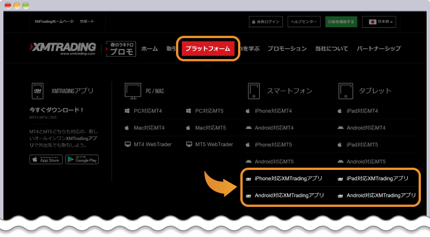Click the green 口座を開設する button
This screenshot has height=237, width=430.
click(341, 22)
